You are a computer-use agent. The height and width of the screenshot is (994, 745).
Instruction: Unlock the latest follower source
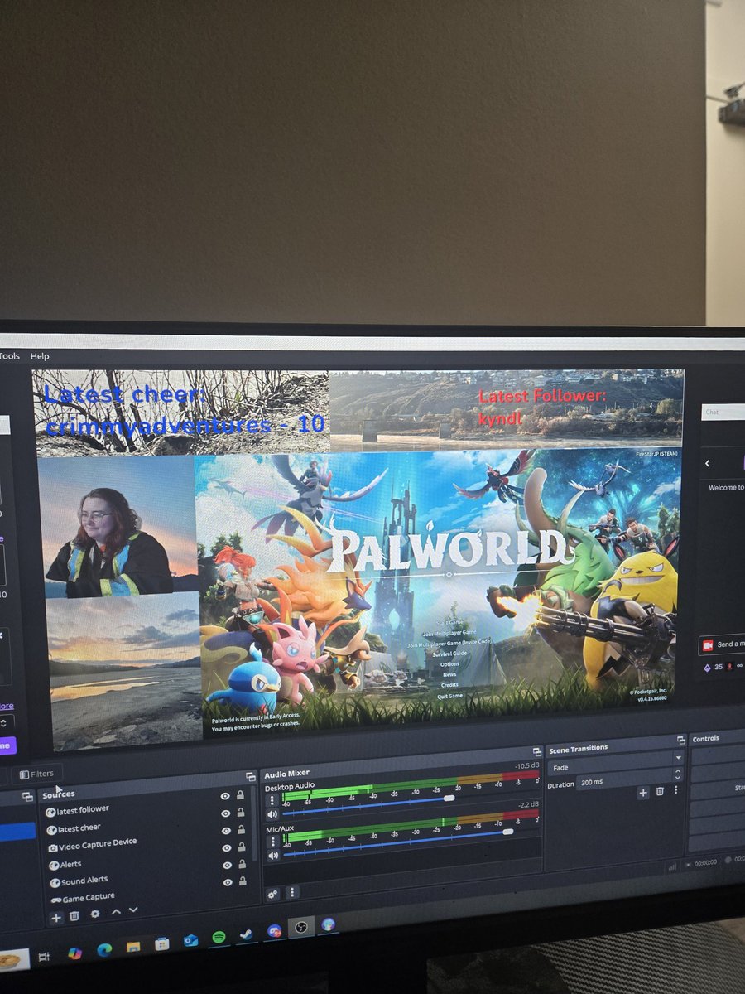[240, 795]
